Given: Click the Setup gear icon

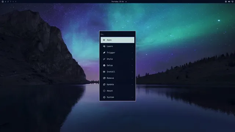Looking at the screenshot, I should click(104, 65).
